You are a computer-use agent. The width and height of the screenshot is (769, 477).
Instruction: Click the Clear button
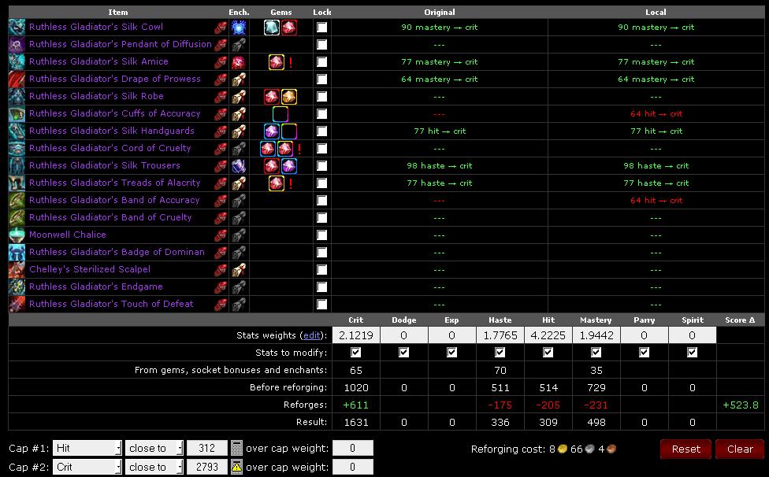740,449
